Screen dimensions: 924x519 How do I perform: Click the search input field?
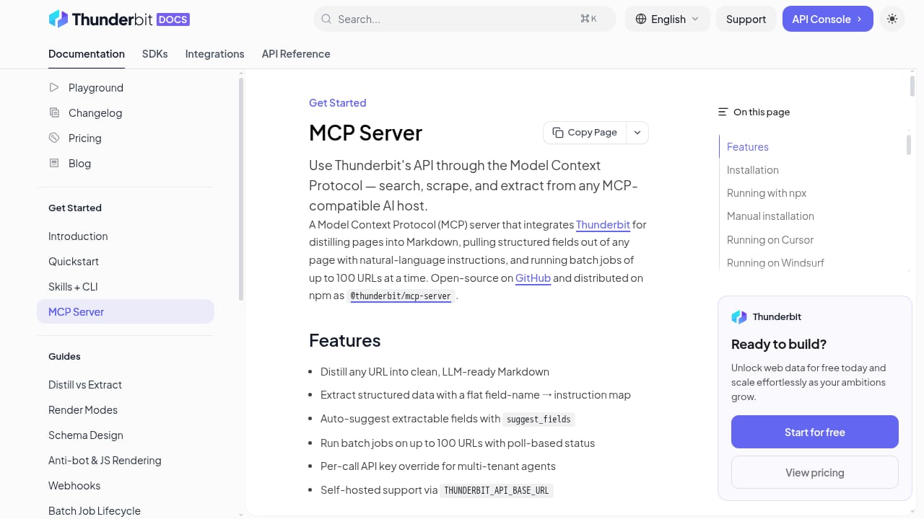(x=464, y=19)
